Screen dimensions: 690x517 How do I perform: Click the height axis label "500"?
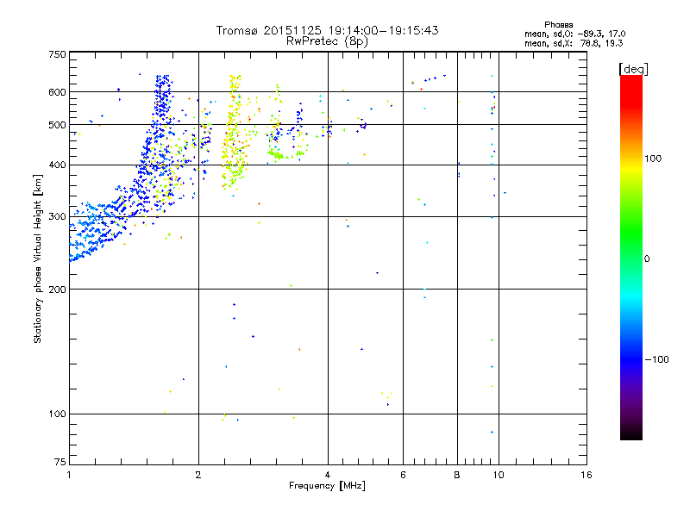[57, 125]
